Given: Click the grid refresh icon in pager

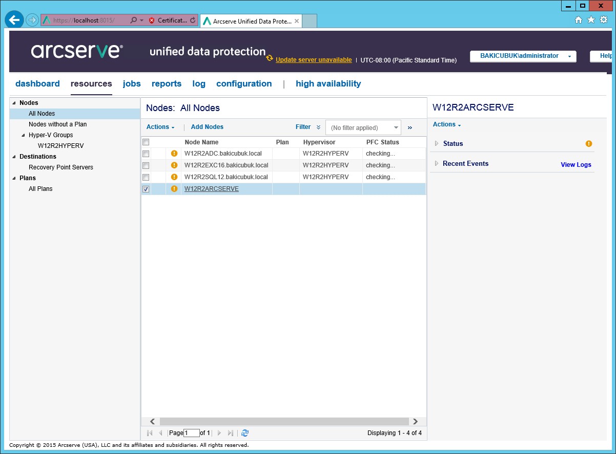Looking at the screenshot, I should pyautogui.click(x=245, y=433).
